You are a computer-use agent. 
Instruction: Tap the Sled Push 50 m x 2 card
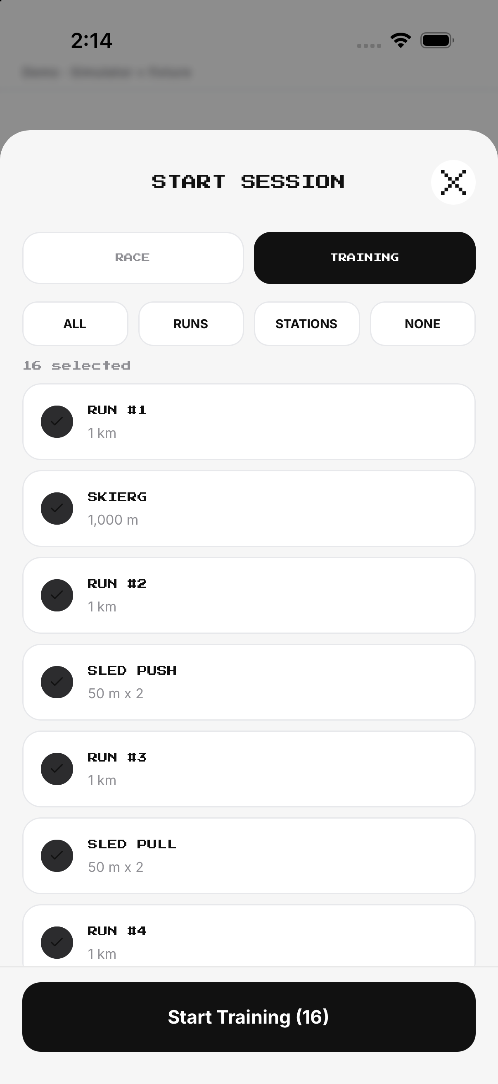(249, 682)
